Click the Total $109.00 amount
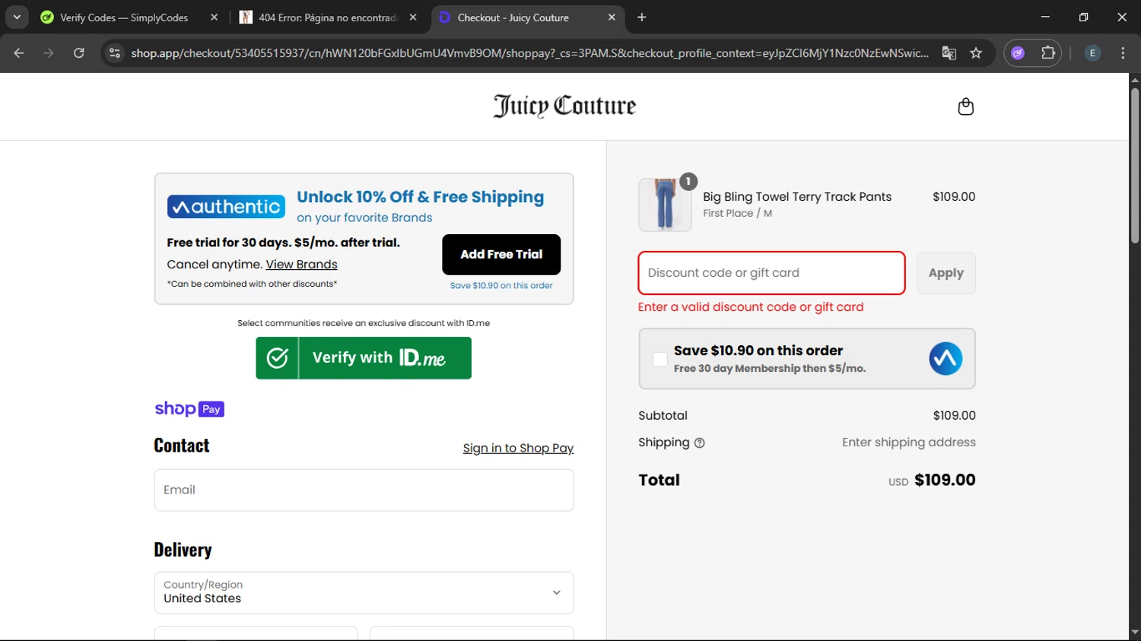The height and width of the screenshot is (641, 1141). point(945,480)
